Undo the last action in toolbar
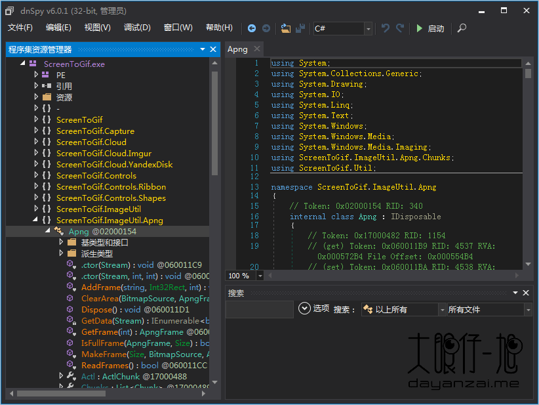Screen dimensions: 539x405 click(x=386, y=28)
